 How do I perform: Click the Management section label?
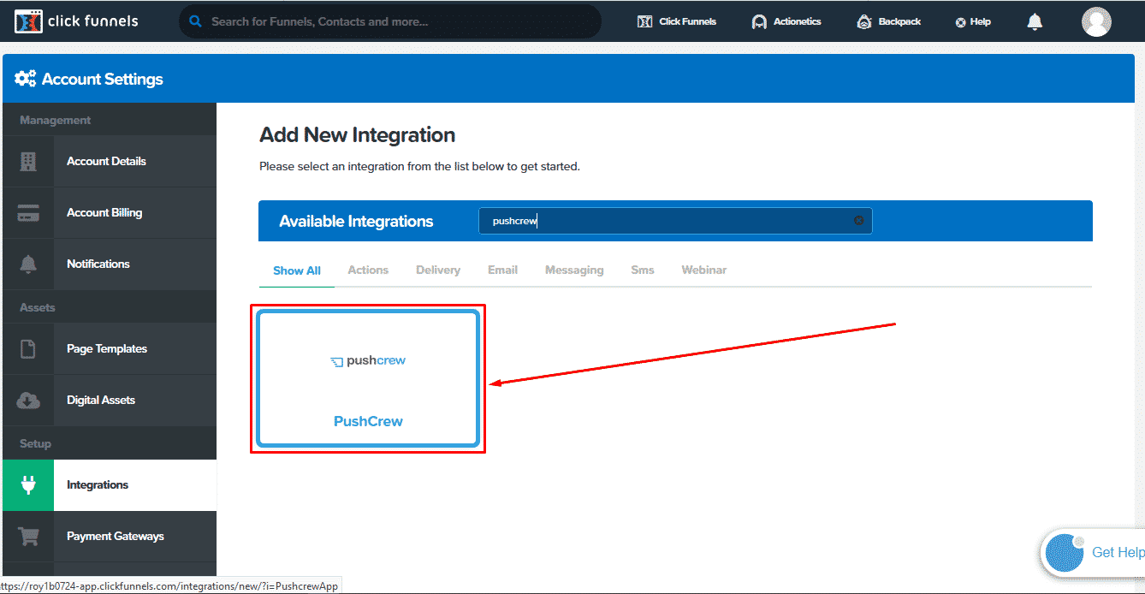pos(55,120)
